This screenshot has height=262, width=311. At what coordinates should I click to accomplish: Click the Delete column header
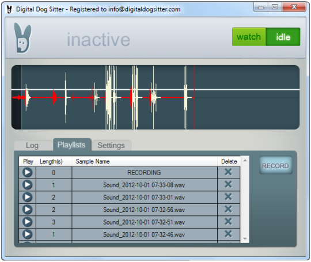point(229,161)
